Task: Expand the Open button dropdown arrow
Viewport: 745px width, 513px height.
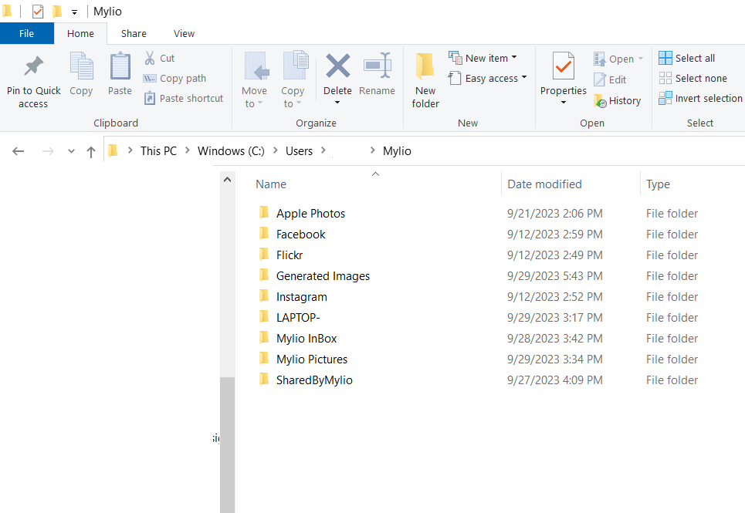Action: click(641, 59)
